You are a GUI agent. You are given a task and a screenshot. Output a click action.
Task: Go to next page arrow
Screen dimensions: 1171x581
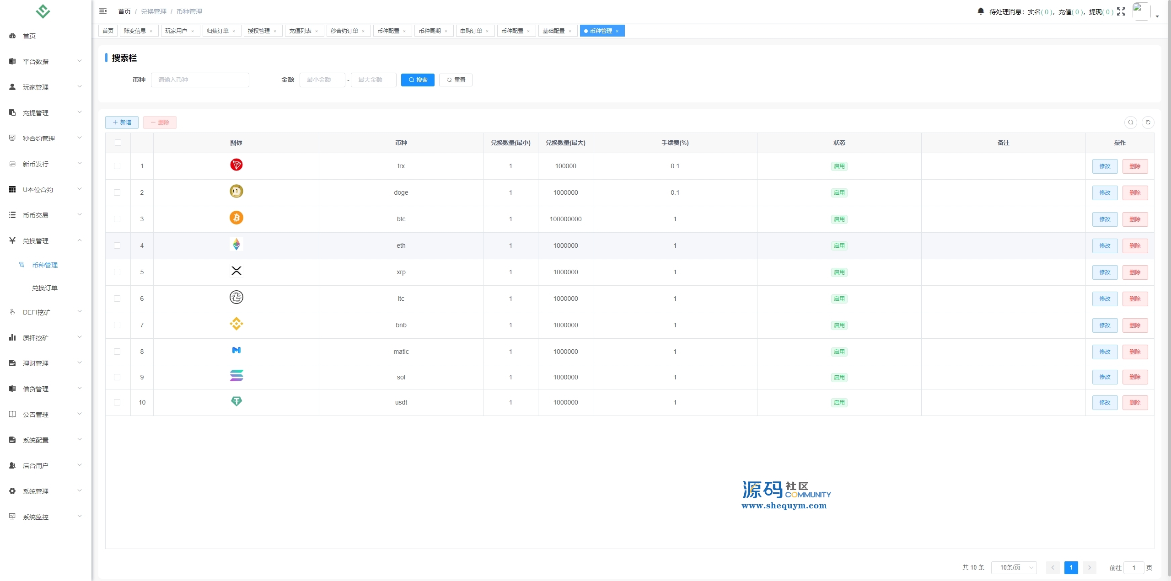click(x=1089, y=567)
